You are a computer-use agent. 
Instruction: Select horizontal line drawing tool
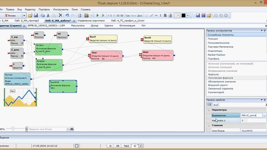coord(156,15)
